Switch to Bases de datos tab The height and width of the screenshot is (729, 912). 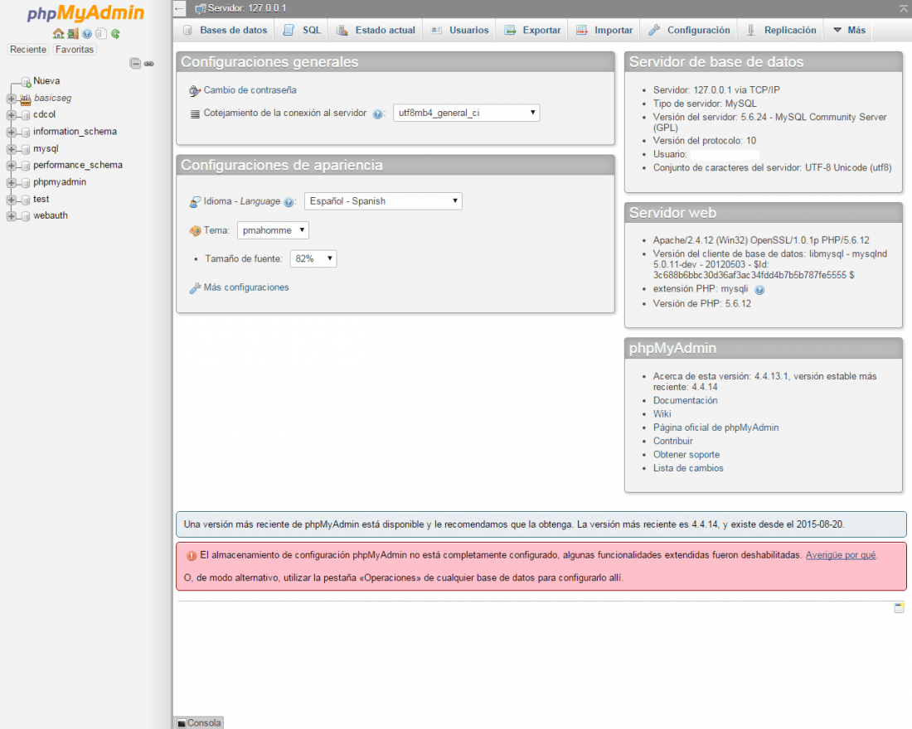[x=225, y=30]
